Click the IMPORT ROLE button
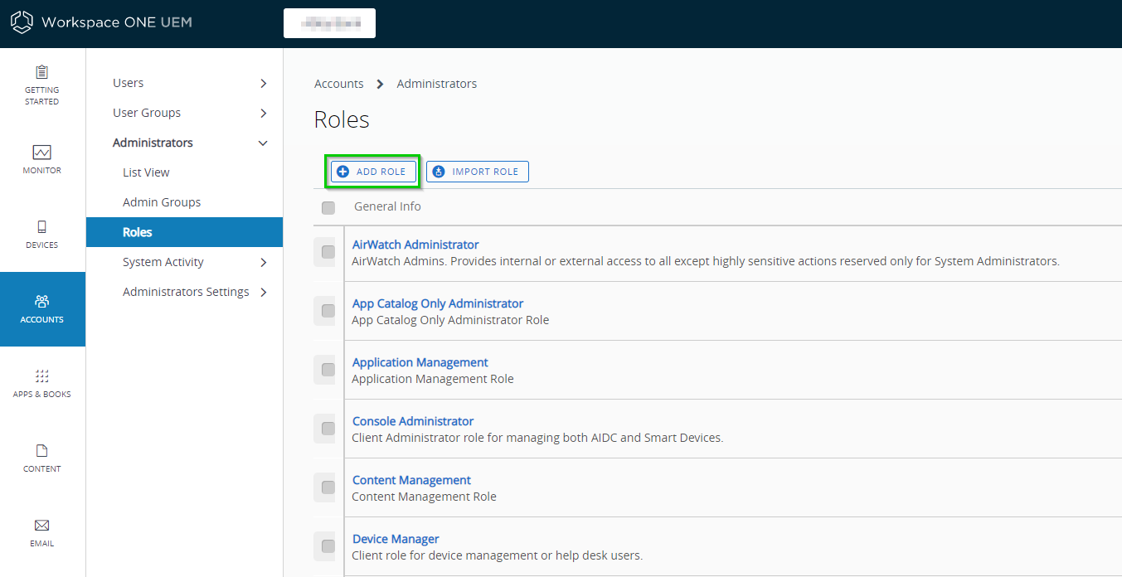 477,171
